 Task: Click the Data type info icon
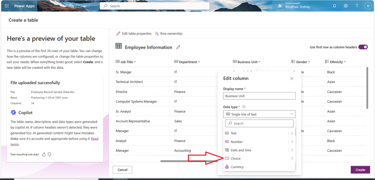click(x=244, y=107)
